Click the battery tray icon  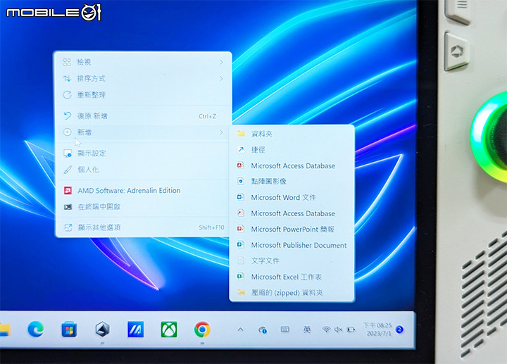point(351,330)
